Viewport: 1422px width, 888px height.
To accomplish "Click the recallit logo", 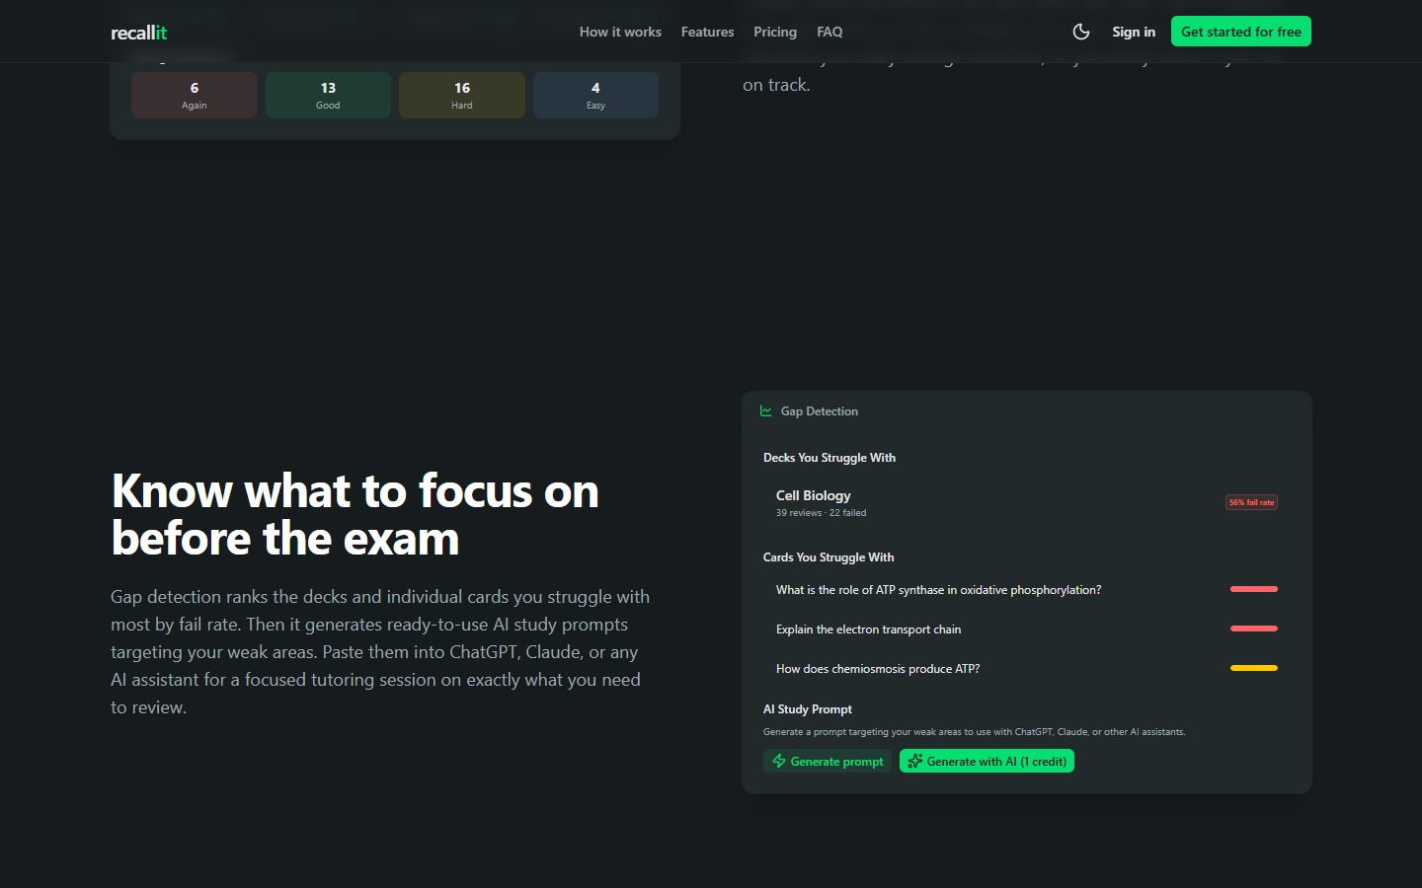I will coord(139,33).
